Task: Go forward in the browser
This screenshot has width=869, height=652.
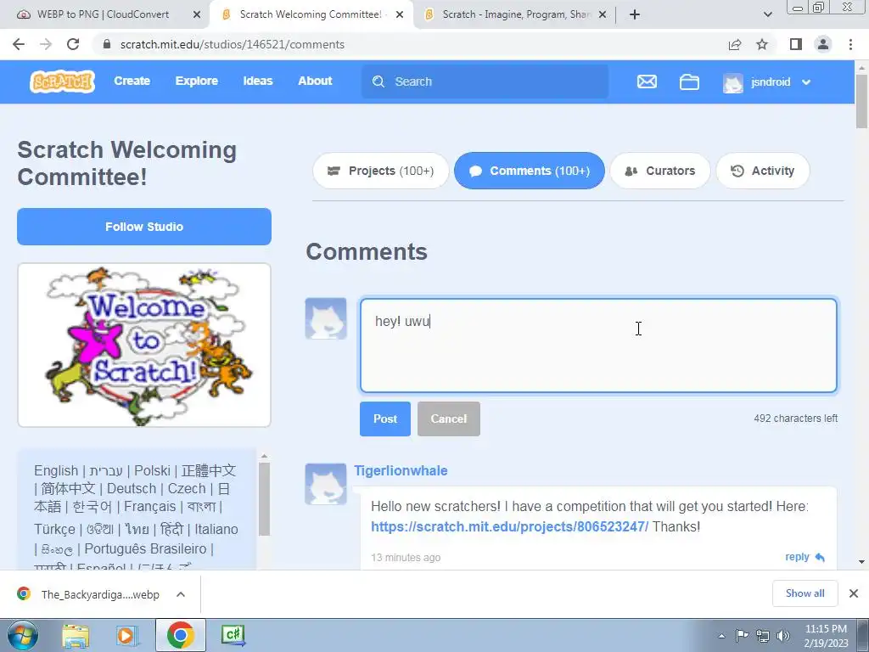Action: [46, 44]
